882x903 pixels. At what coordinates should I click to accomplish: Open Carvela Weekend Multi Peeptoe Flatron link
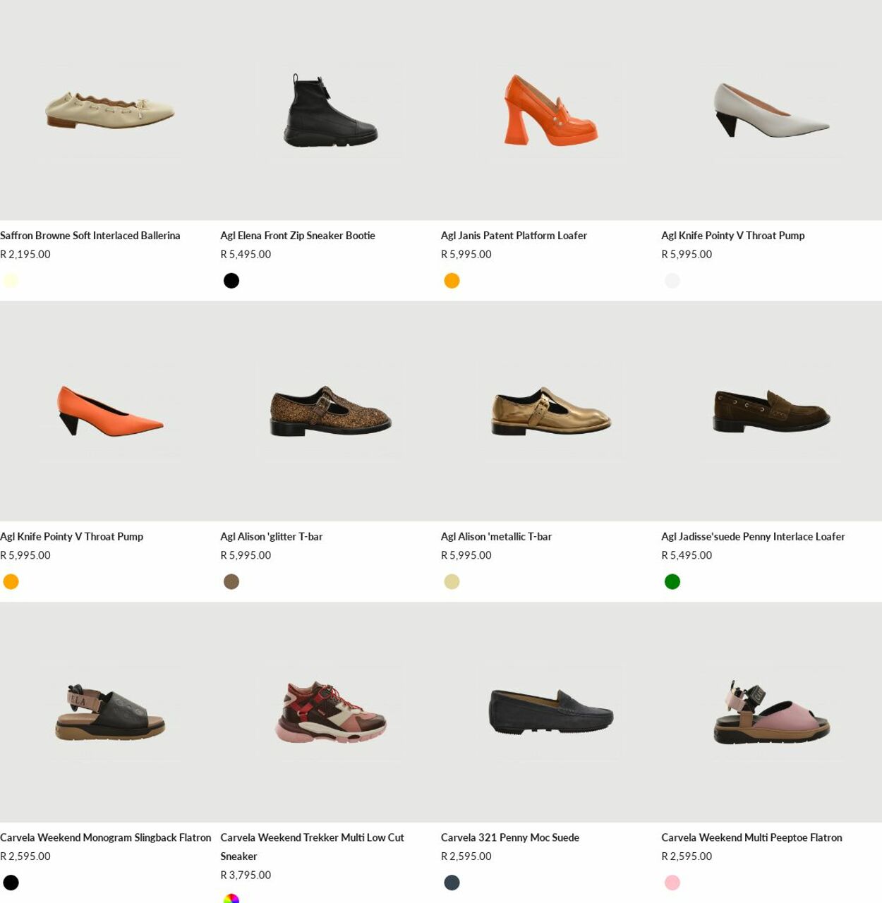[751, 838]
